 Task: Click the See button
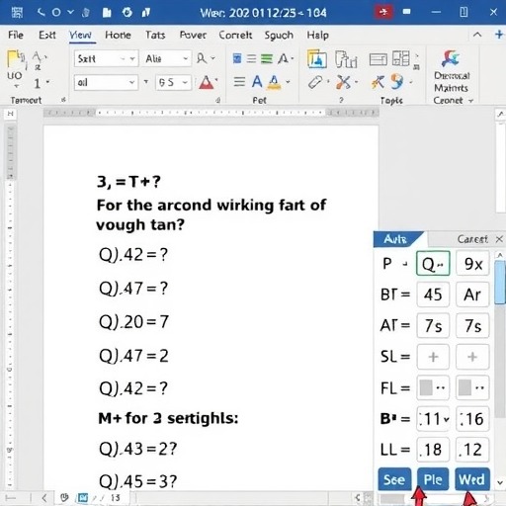tap(394, 479)
